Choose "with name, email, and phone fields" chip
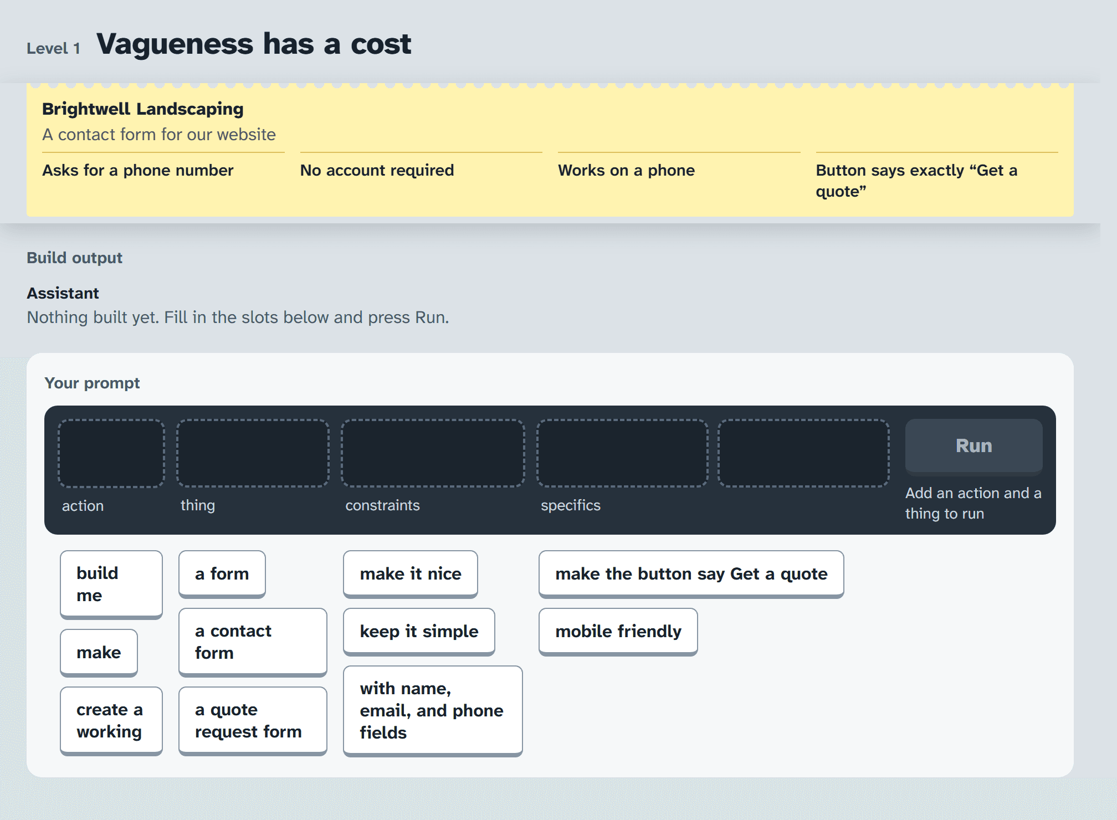 433,711
